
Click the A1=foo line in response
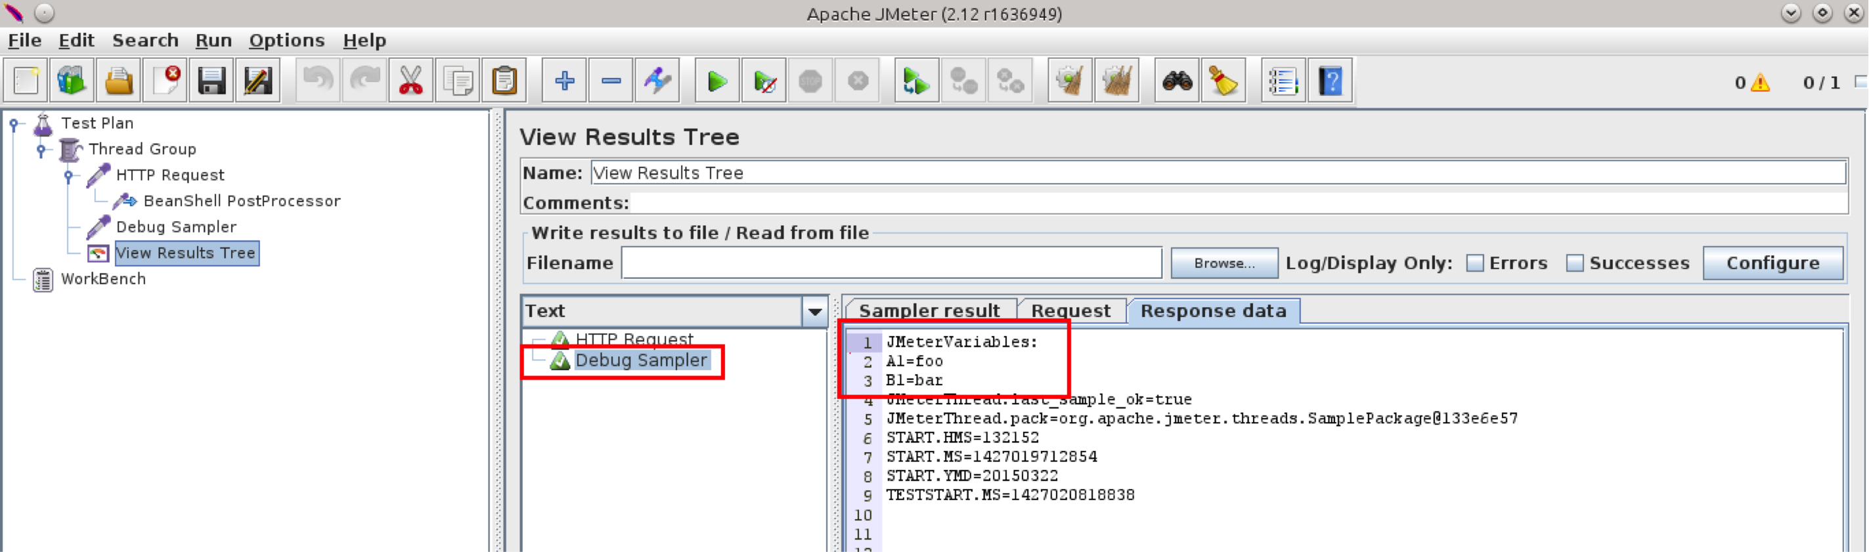(x=914, y=361)
